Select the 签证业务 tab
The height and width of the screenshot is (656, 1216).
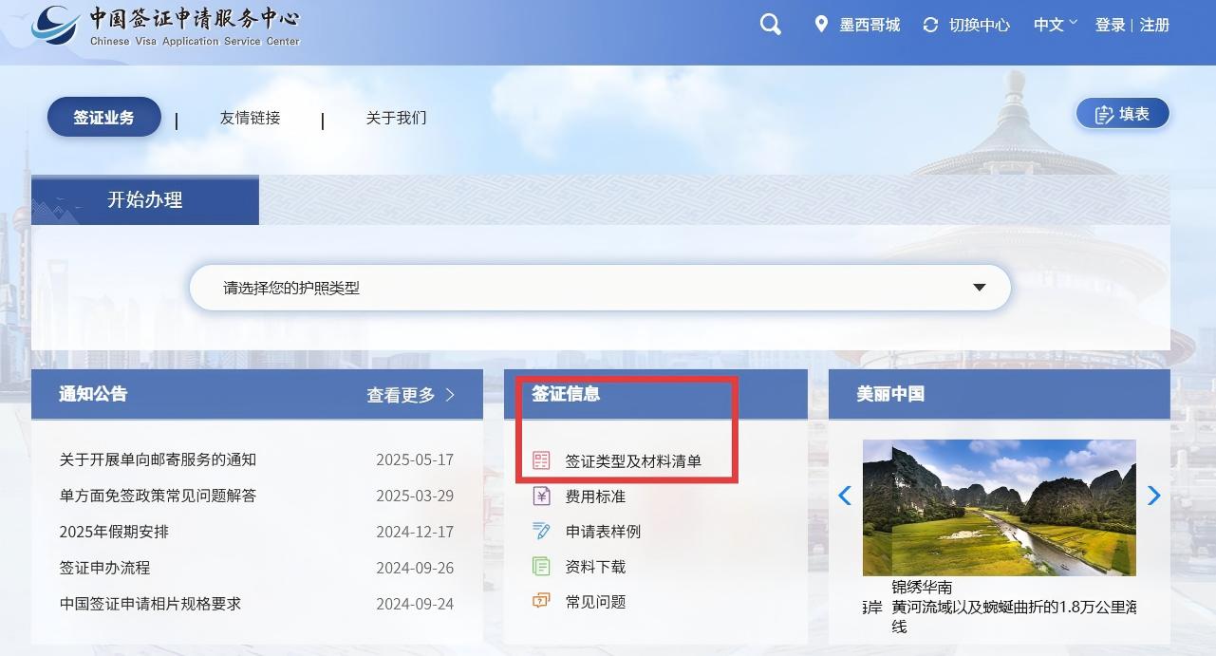tap(104, 118)
